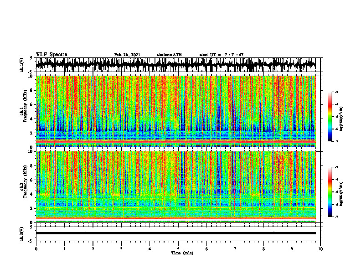Click the "5" tick on the time axis

coord(178,249)
